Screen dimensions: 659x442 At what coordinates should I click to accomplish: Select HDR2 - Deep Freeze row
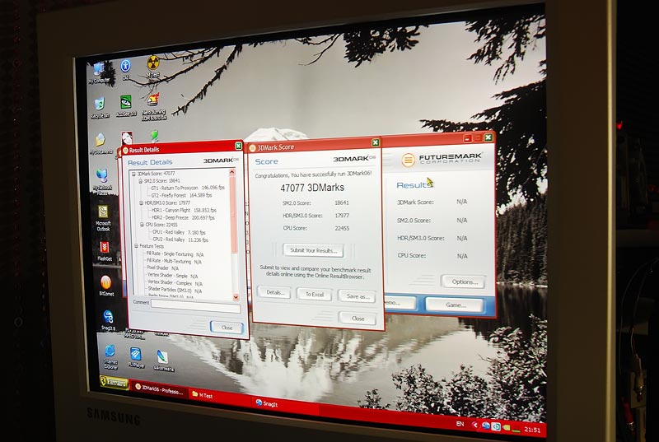(x=183, y=217)
